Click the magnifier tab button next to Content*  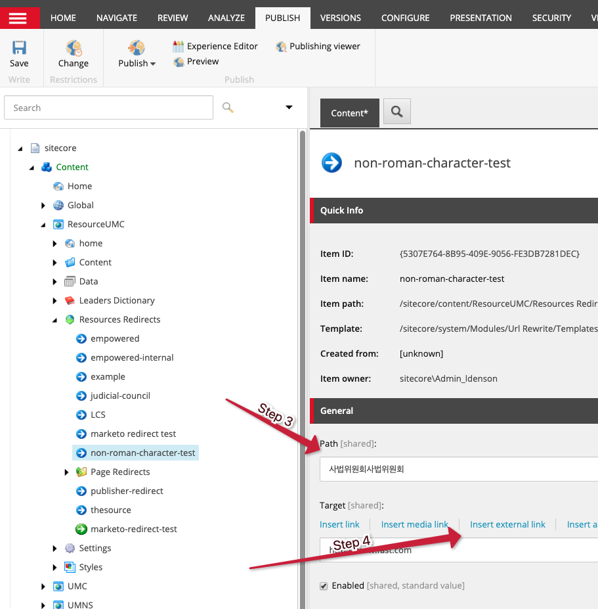tap(396, 112)
